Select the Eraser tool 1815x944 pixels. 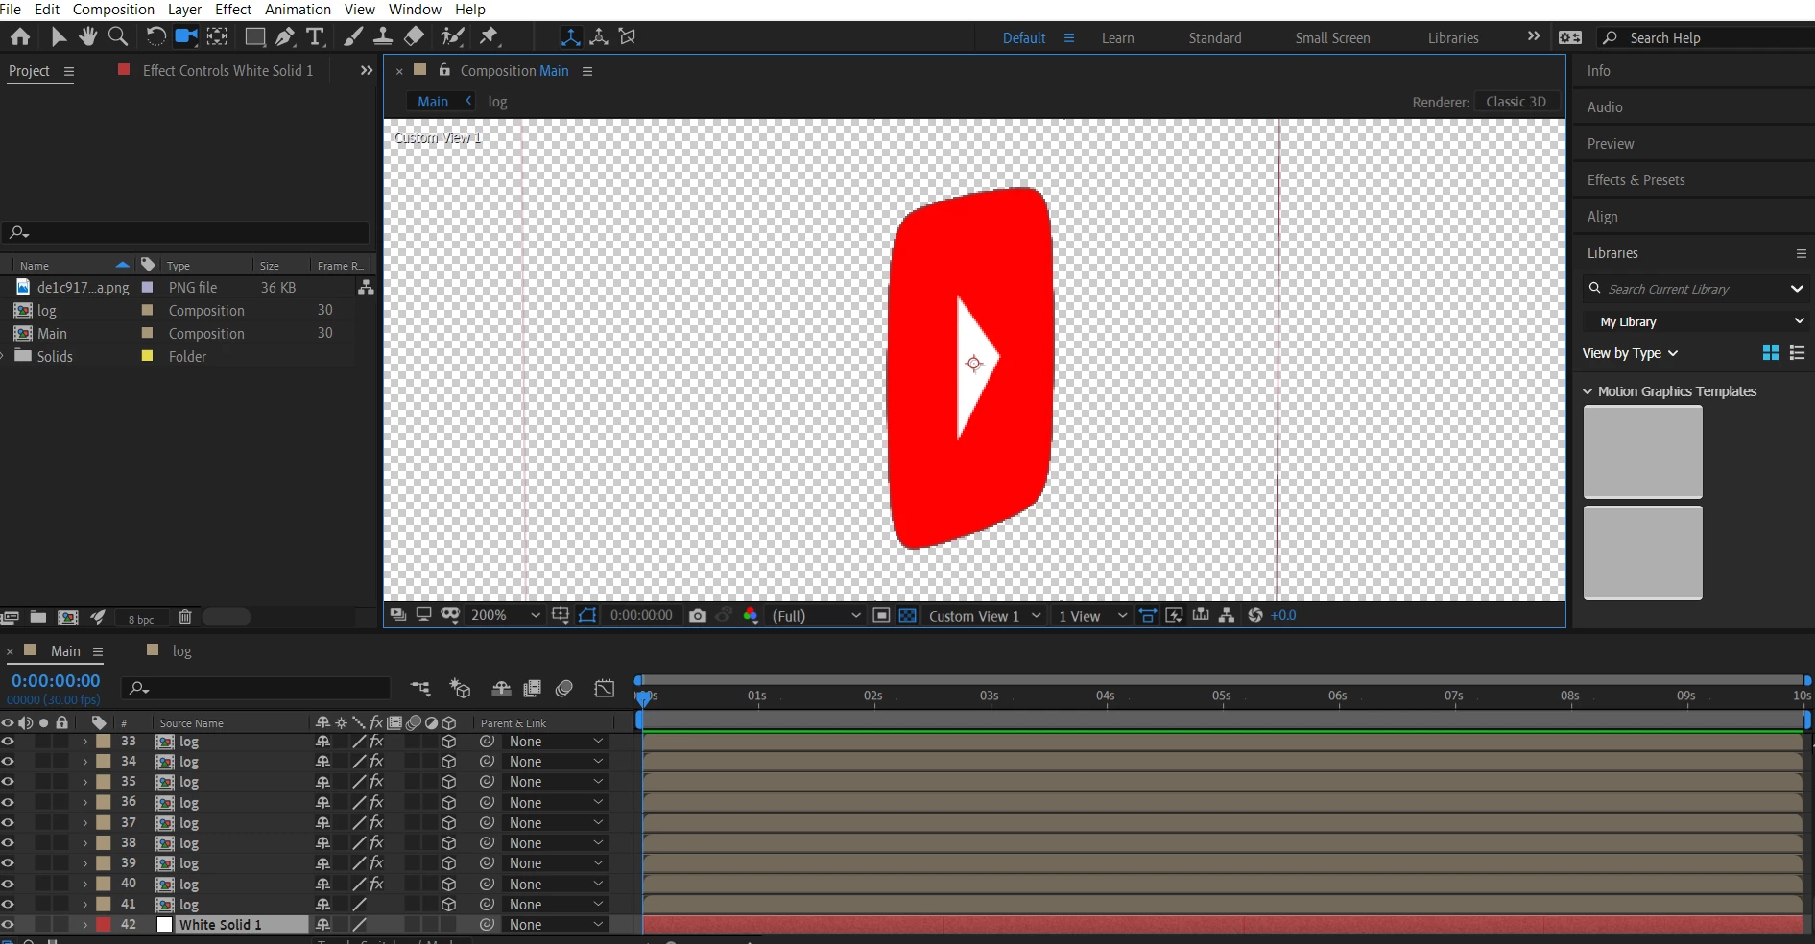(414, 37)
